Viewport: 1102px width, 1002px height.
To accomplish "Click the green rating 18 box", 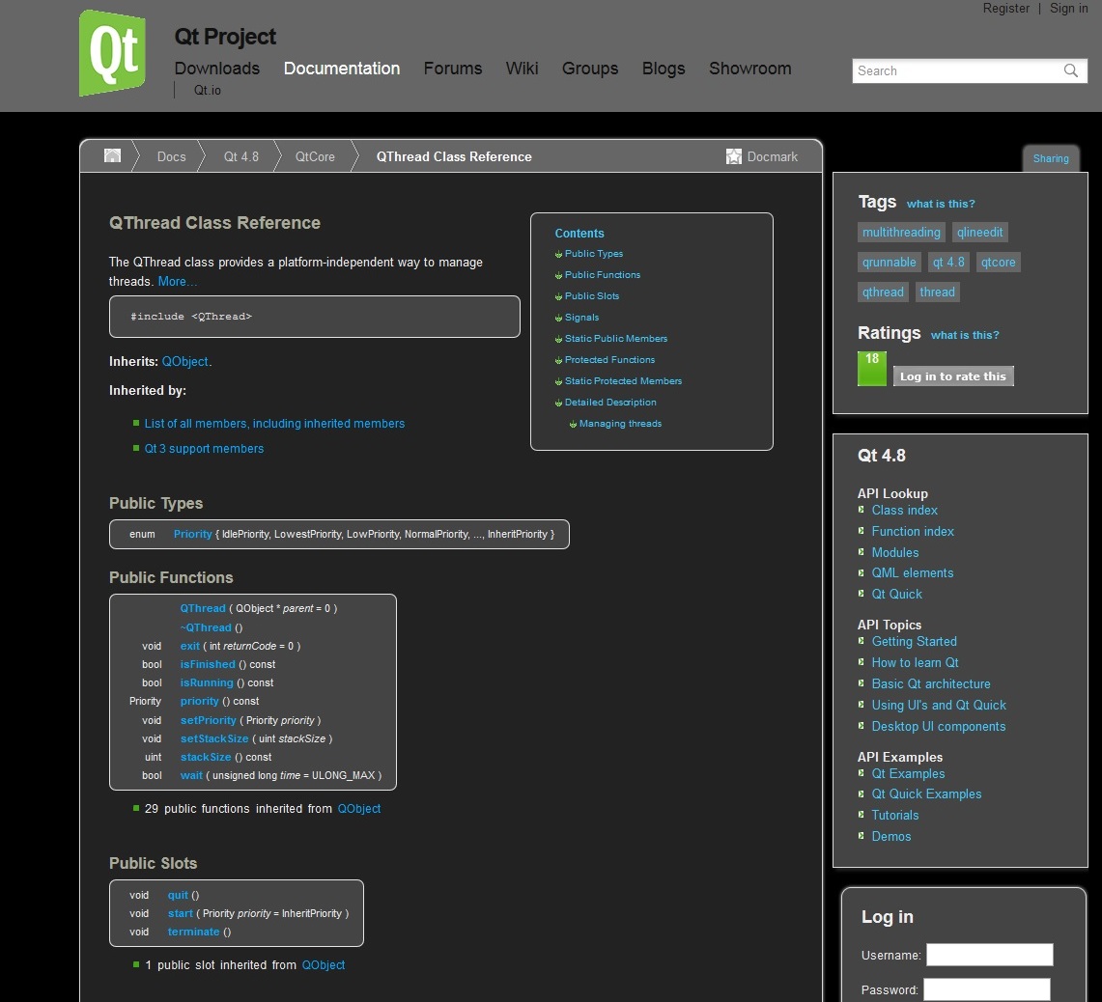I will [x=872, y=368].
